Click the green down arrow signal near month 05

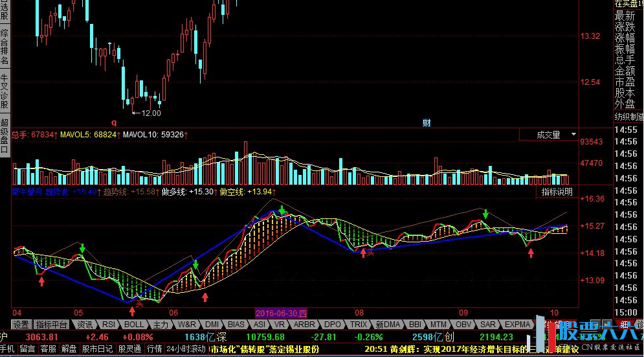(x=82, y=248)
